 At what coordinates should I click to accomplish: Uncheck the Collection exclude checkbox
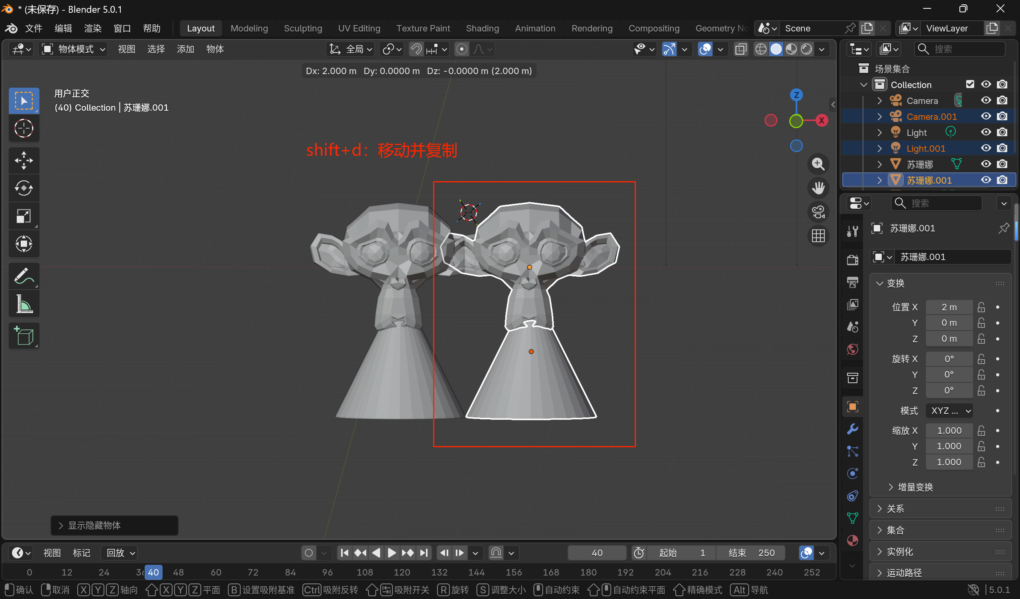[x=970, y=84]
